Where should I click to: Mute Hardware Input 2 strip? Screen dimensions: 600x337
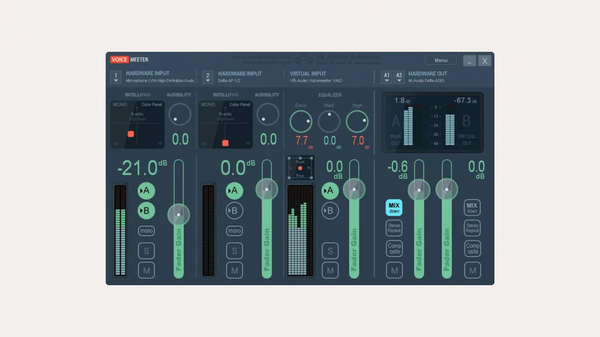[x=234, y=271]
